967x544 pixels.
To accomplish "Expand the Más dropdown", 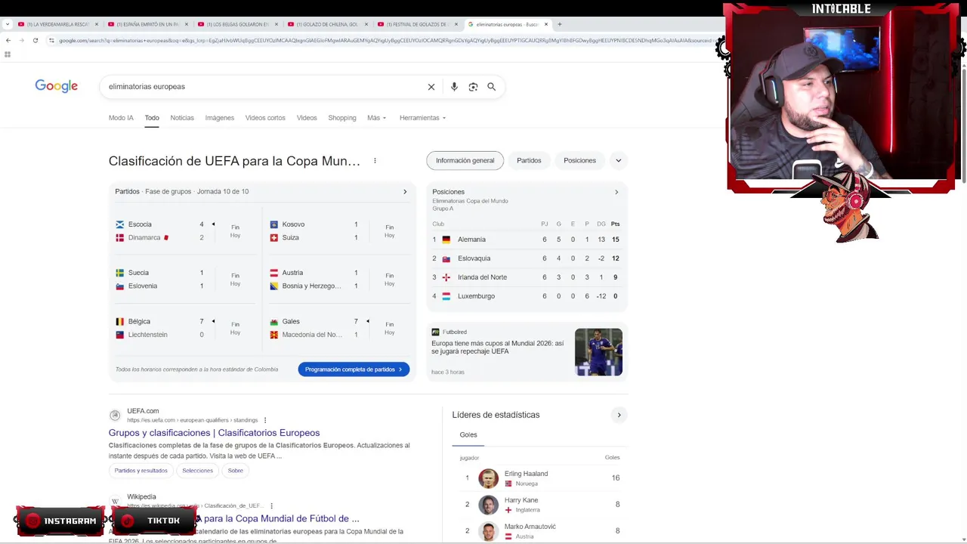I will pos(376,118).
